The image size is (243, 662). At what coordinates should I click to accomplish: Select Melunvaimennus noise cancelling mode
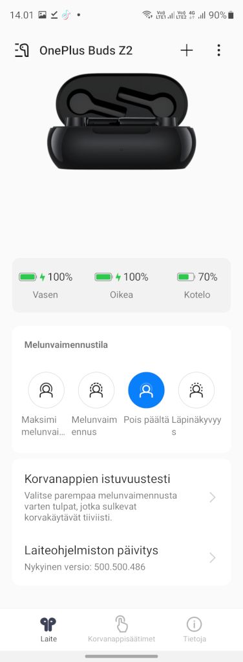click(x=96, y=390)
